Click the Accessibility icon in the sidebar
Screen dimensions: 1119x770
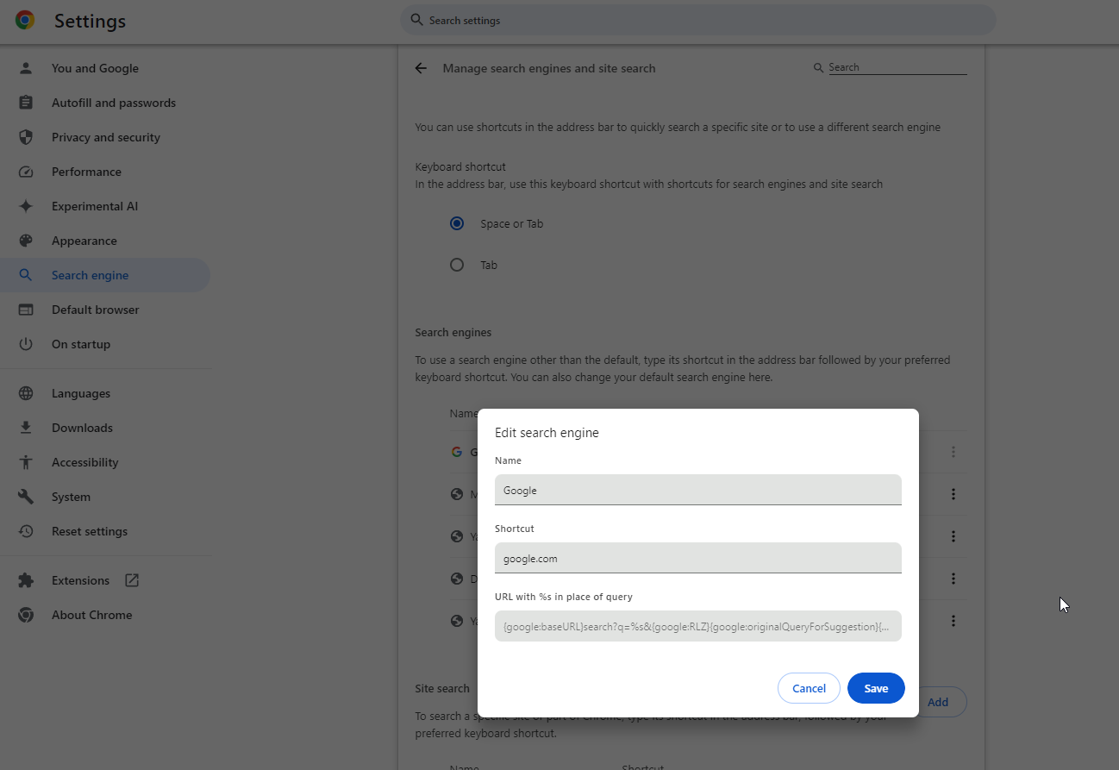(x=26, y=462)
